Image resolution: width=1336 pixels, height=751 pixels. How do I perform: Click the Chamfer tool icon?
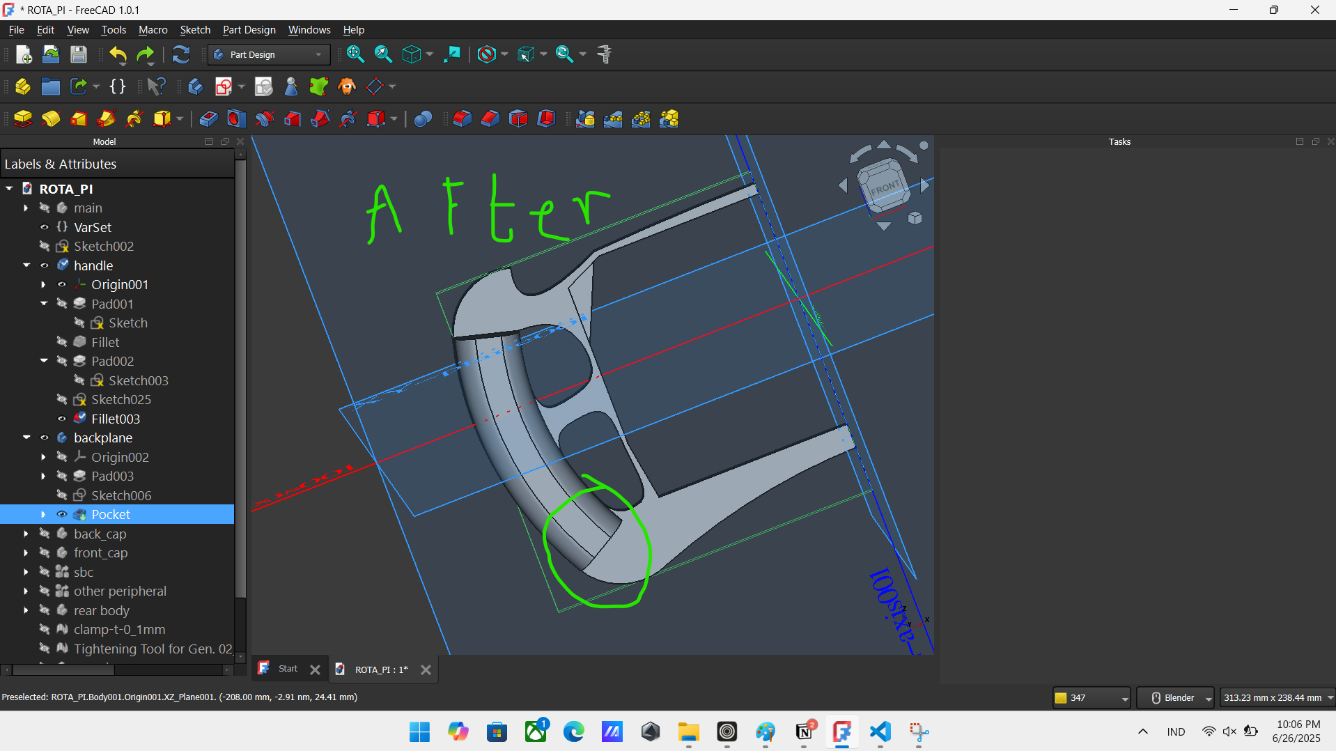(x=490, y=119)
